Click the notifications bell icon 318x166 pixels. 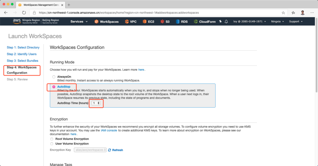226,21
